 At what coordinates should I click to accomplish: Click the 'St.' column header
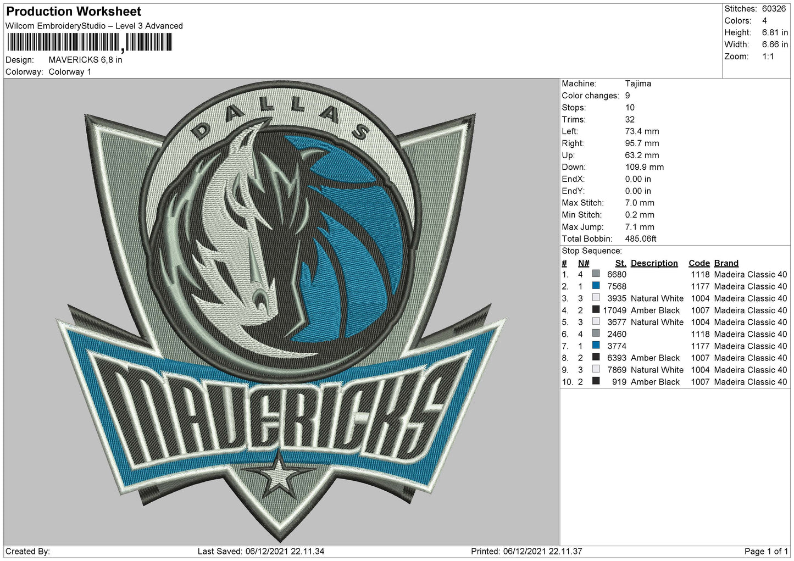pyautogui.click(x=621, y=263)
